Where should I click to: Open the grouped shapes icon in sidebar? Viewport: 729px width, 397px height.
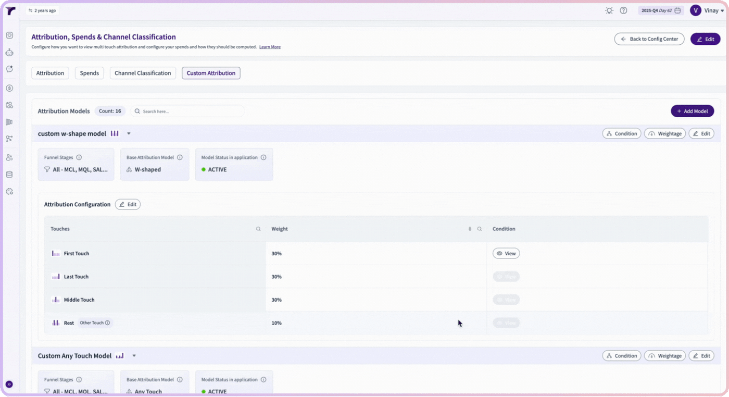(x=9, y=105)
